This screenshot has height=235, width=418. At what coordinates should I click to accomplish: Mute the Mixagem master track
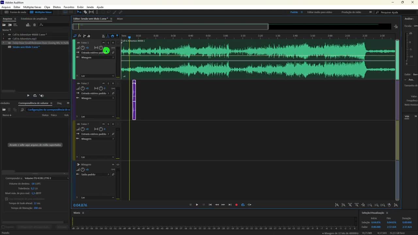coord(113,164)
